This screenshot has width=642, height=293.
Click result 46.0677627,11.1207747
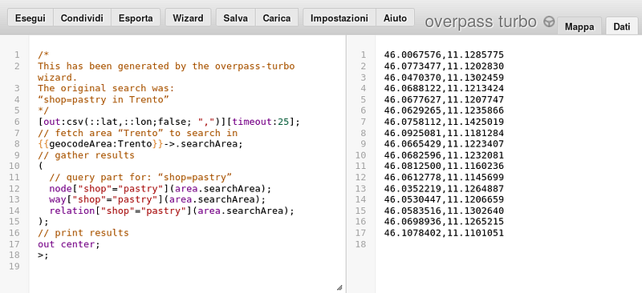[x=444, y=99]
